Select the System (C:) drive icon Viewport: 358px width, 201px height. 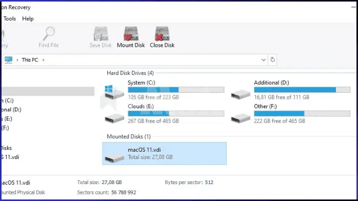pyautogui.click(x=114, y=92)
